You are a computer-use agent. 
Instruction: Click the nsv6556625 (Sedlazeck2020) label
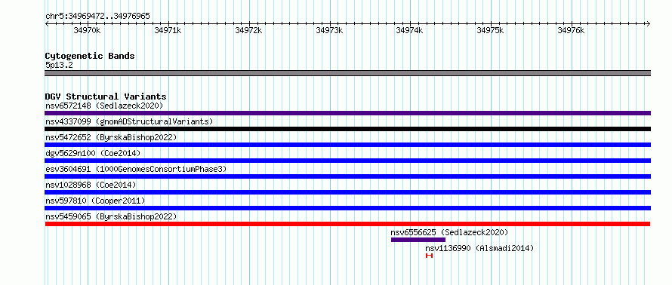449,232
